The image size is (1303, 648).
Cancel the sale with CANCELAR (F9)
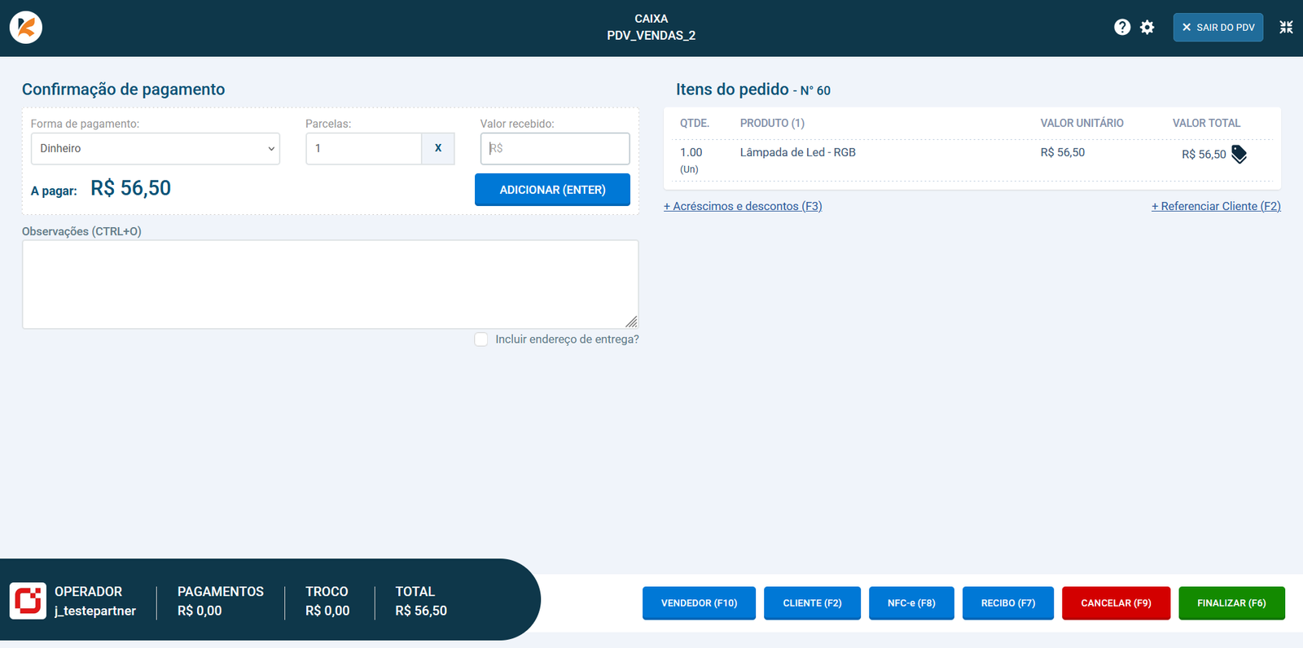coord(1116,603)
